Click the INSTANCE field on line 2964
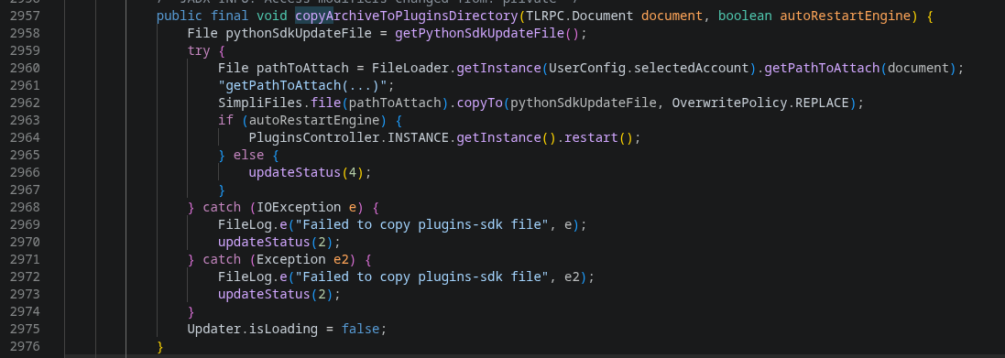Screen dimensions: 1005x358 coord(418,137)
